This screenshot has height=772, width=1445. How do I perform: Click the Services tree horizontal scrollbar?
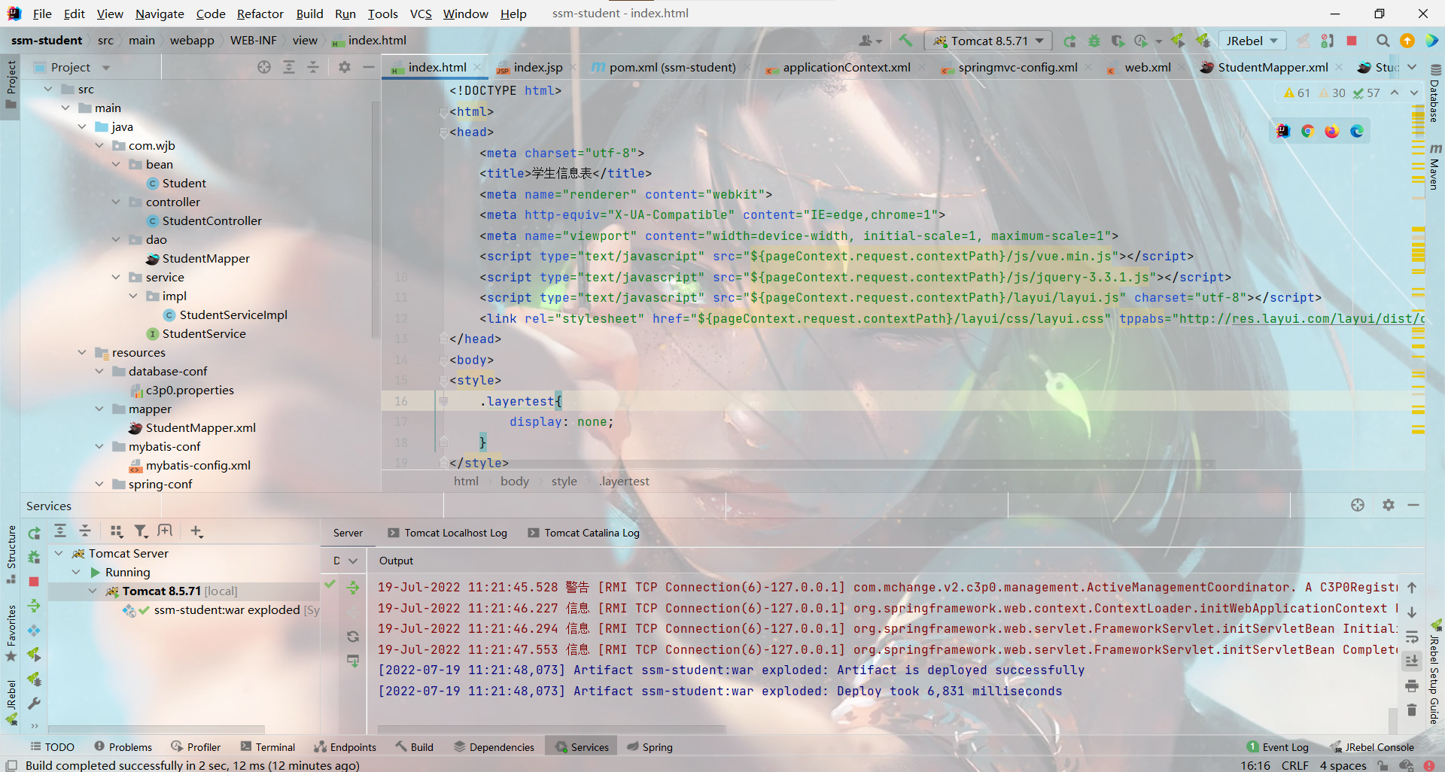tap(157, 729)
